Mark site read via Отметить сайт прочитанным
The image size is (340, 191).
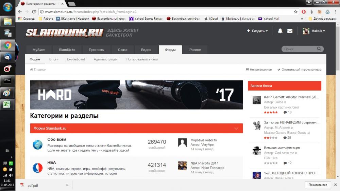click(x=299, y=70)
